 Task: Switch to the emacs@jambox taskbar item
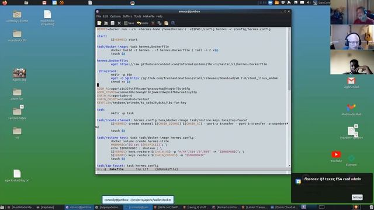coord(79,208)
